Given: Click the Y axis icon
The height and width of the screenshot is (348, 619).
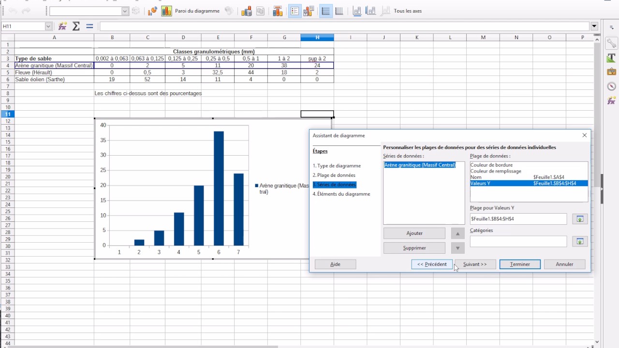Looking at the screenshot, I should click(371, 11).
